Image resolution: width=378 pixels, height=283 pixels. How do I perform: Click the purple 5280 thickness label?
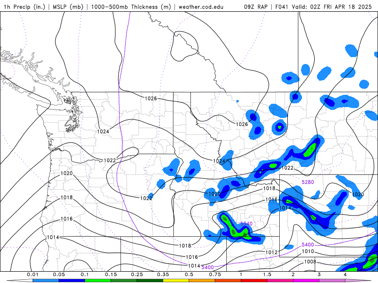tap(308, 182)
